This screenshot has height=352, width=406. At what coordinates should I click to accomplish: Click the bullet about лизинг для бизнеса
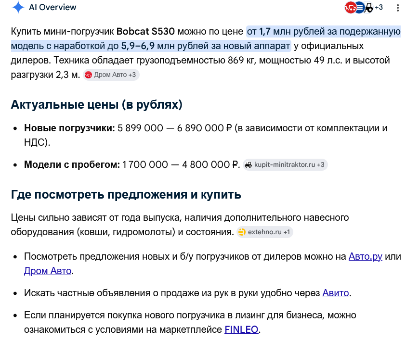190,322
